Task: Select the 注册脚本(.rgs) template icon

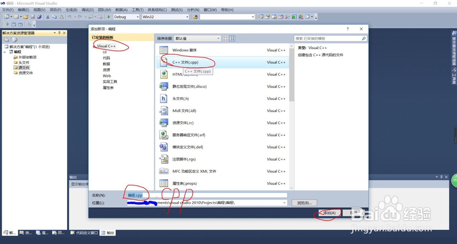Action: click(x=164, y=159)
